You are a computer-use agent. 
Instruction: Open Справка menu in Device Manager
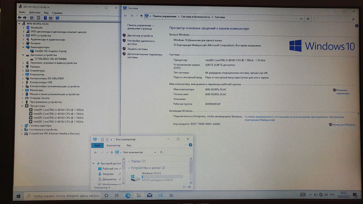click(57, 13)
